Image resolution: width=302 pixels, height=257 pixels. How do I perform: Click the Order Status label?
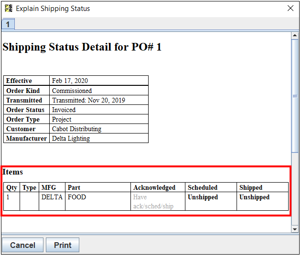pyautogui.click(x=25, y=110)
